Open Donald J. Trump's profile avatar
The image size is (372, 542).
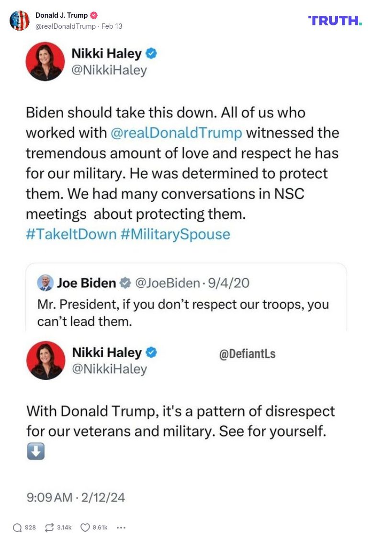click(20, 21)
